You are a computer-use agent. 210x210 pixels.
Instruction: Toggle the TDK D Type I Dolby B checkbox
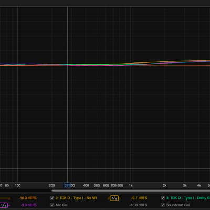[x=163, y=198]
